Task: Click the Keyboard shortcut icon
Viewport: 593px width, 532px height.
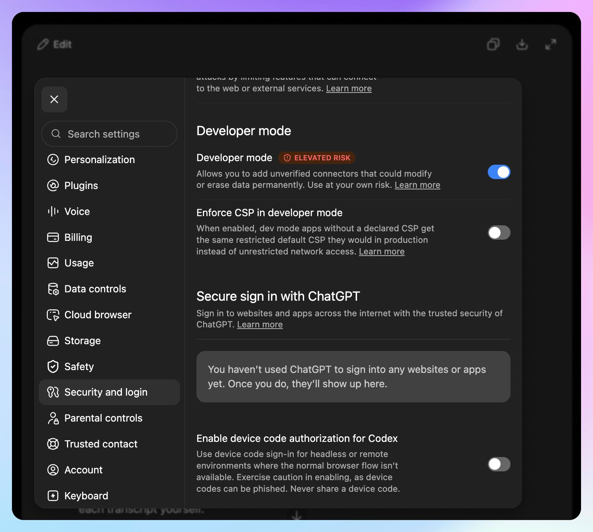Action: pos(53,496)
